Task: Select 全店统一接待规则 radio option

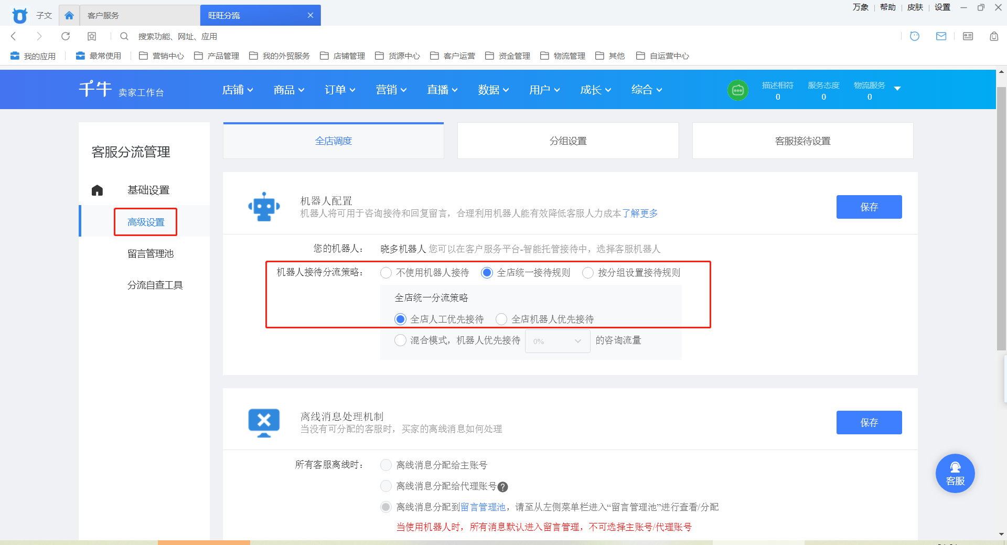Action: point(487,273)
